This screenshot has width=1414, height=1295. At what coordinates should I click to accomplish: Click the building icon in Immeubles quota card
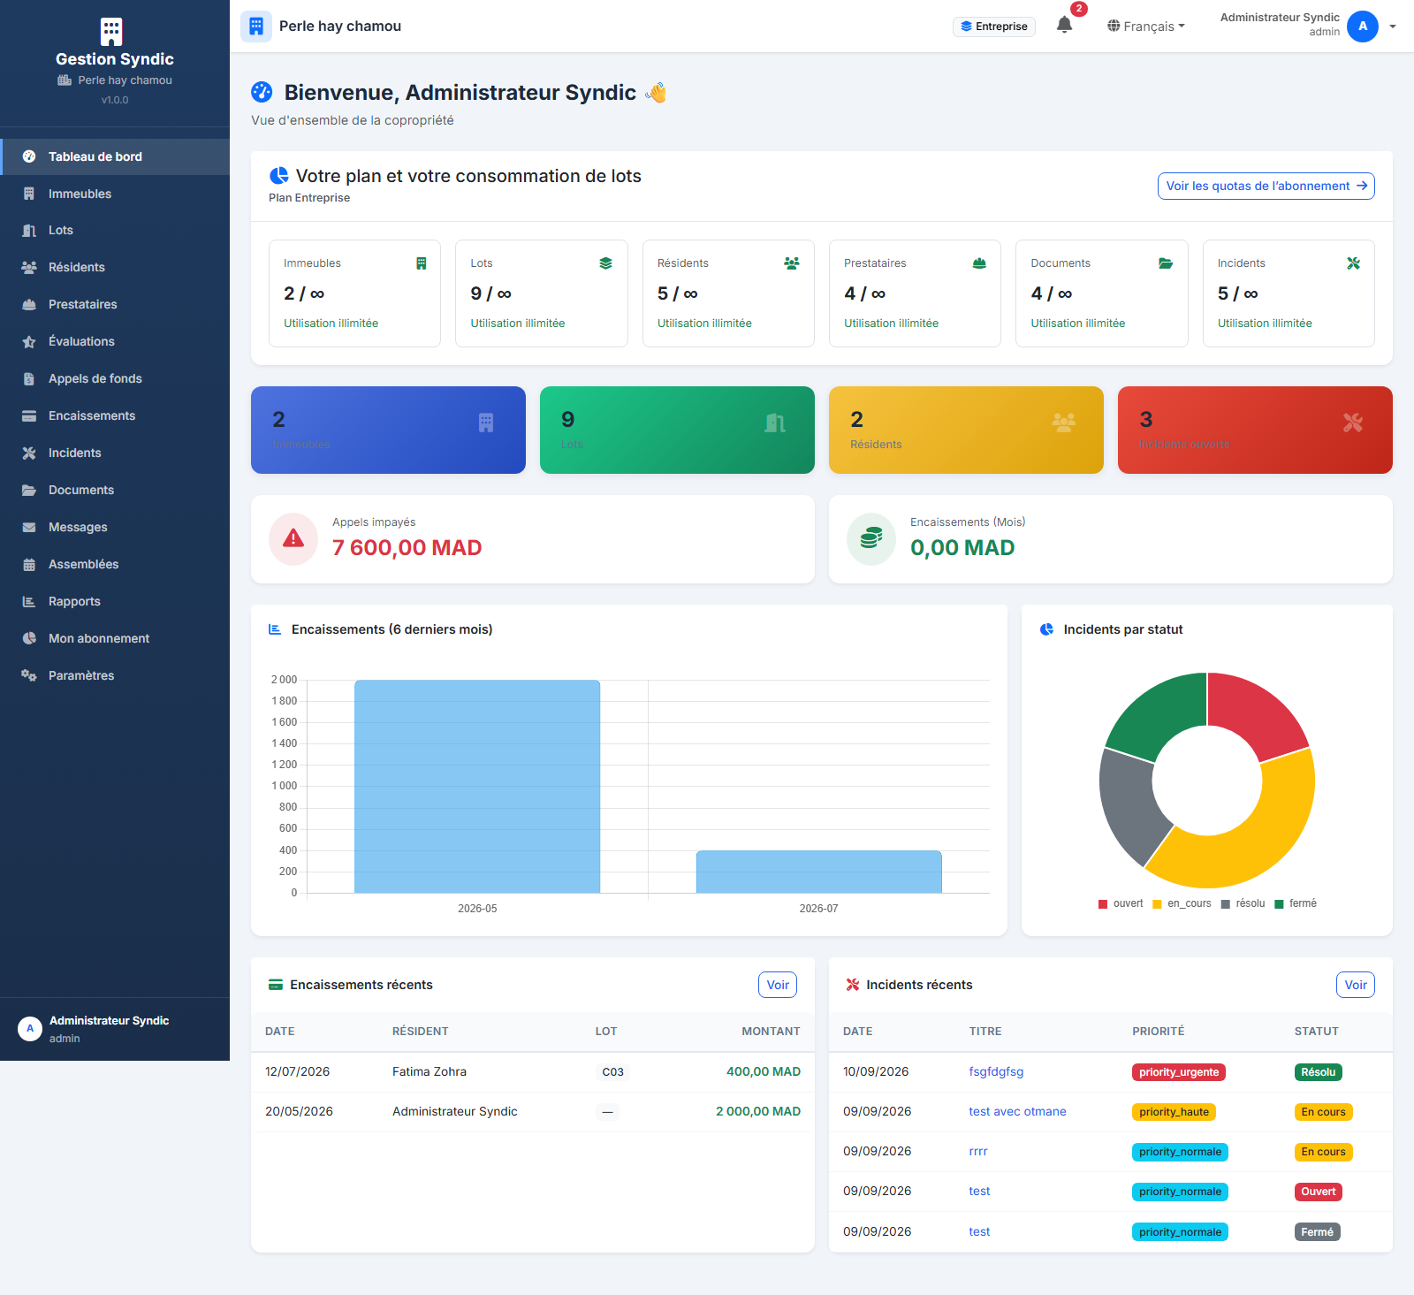(422, 263)
